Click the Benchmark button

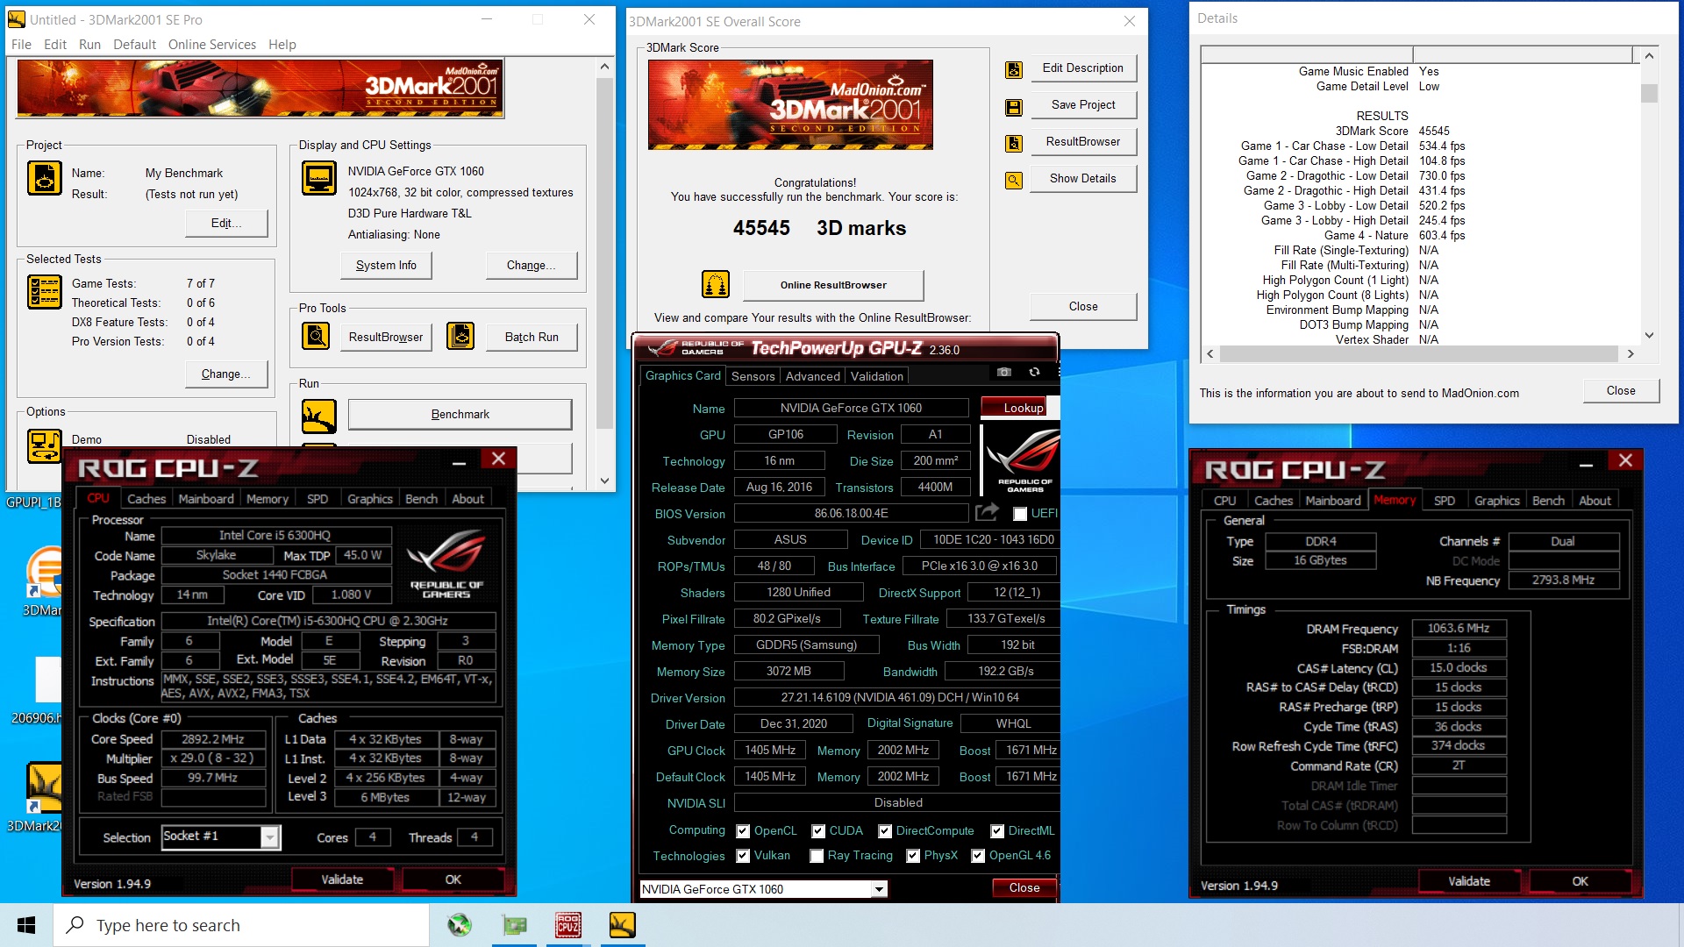(460, 414)
